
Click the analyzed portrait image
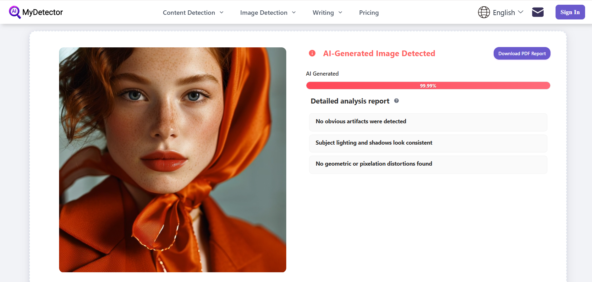(x=173, y=160)
